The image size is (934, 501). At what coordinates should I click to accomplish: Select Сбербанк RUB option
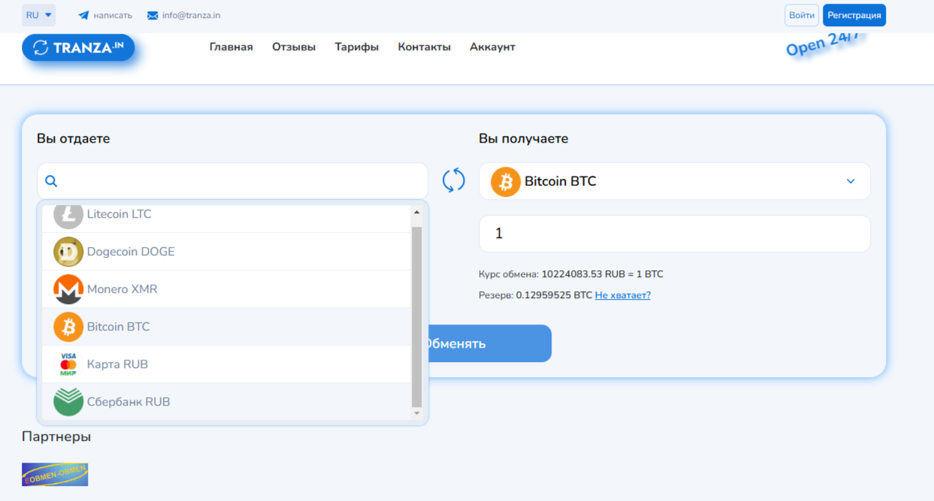tap(228, 402)
